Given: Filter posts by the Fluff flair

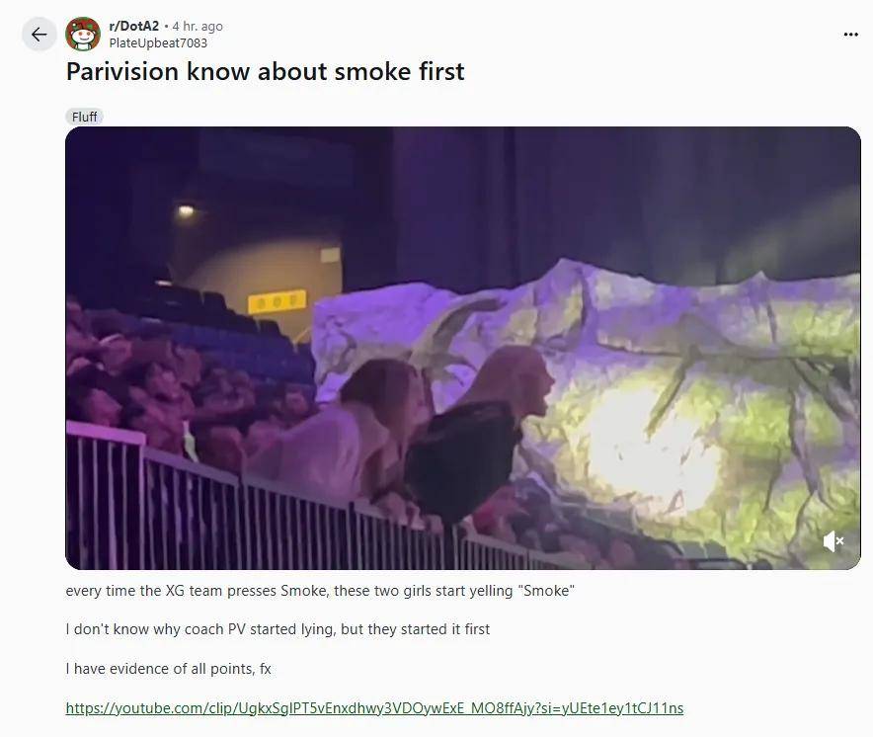Looking at the screenshot, I should tap(84, 117).
